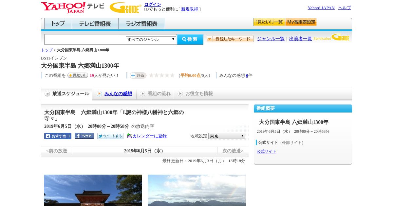Click the <前の放送 button

pyautogui.click(x=57, y=151)
